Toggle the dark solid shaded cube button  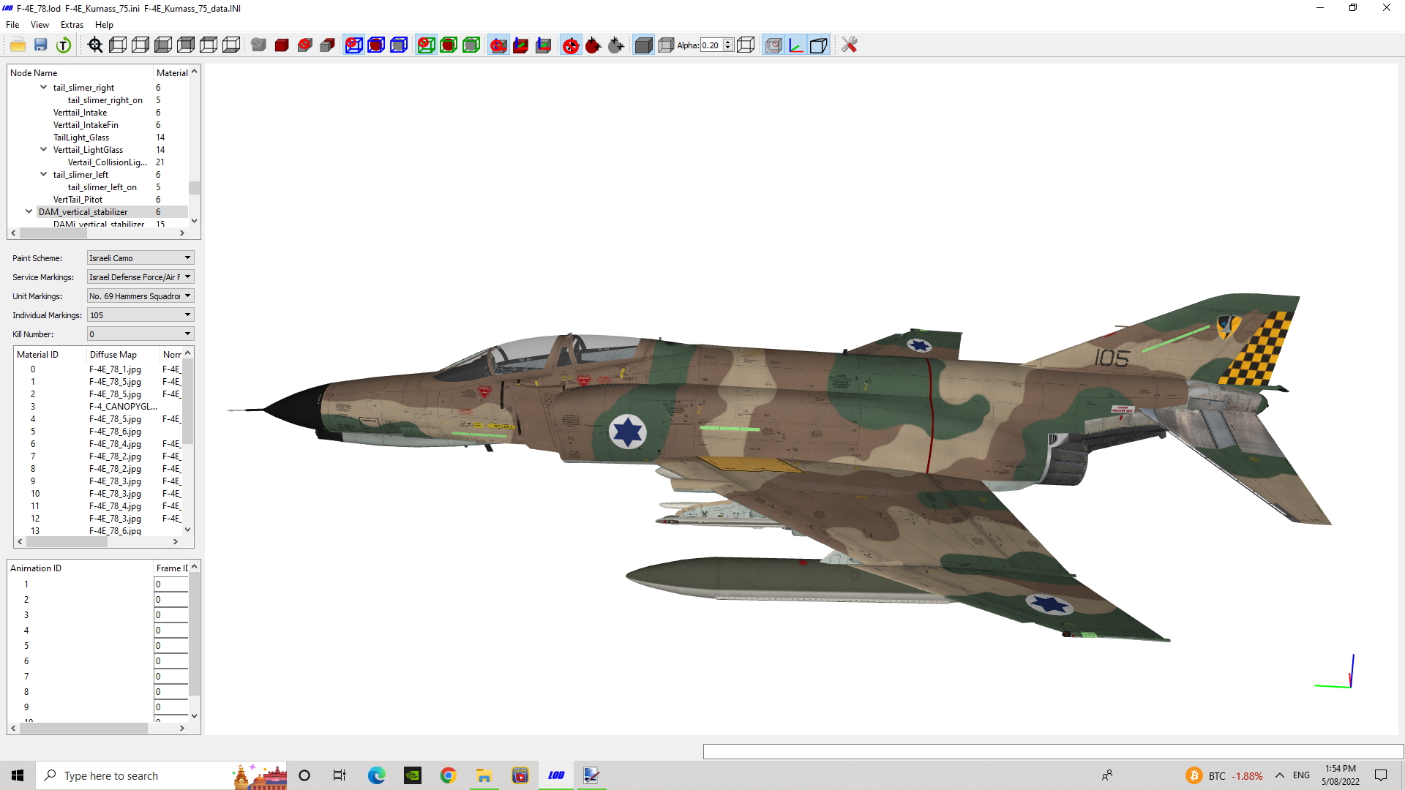tap(643, 45)
